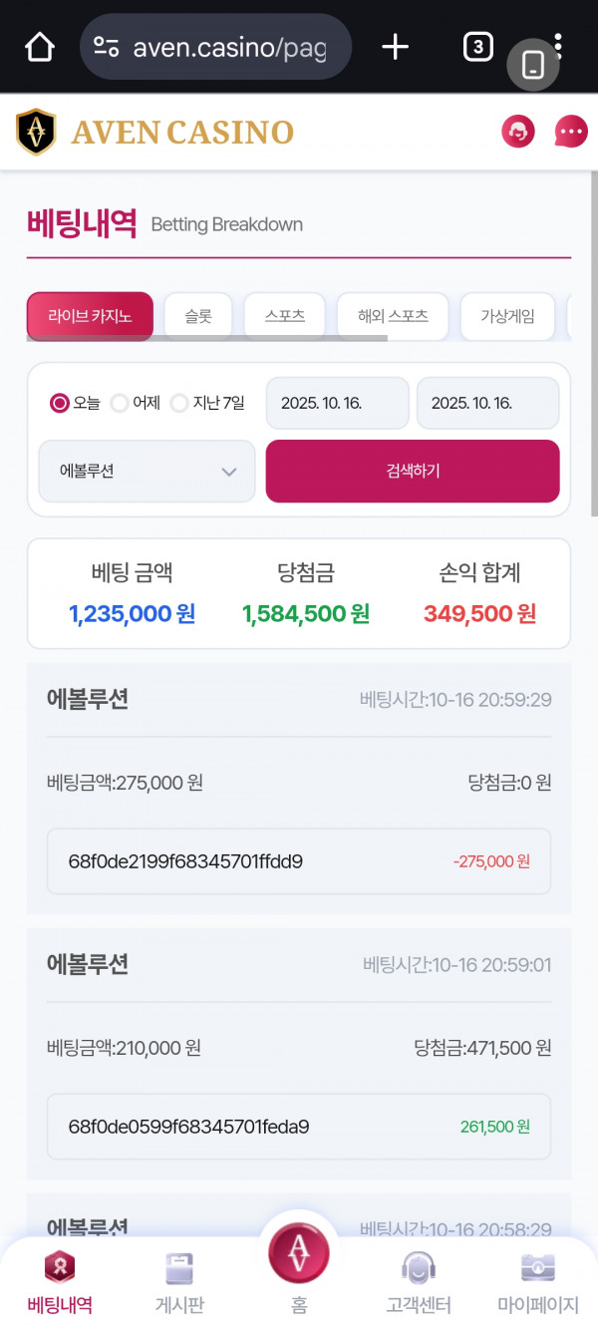Select the 오늘 radio option

pos(60,403)
